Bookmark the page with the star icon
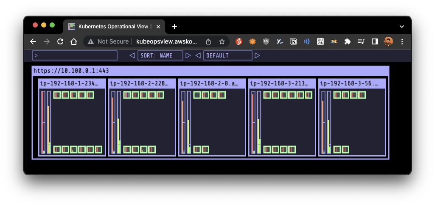 tap(222, 41)
